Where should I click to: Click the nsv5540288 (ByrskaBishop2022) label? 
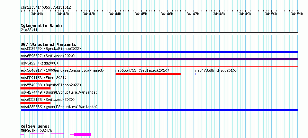point(51,85)
